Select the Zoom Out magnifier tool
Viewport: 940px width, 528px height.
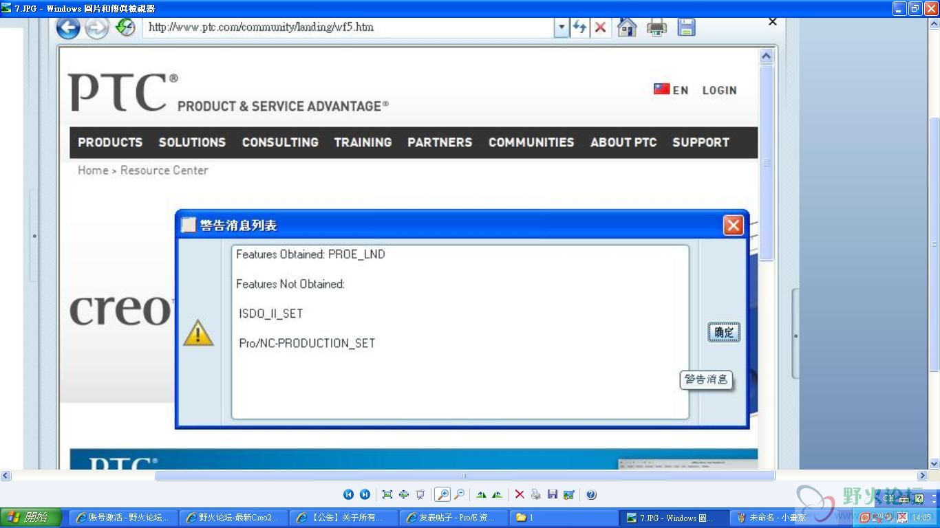459,494
